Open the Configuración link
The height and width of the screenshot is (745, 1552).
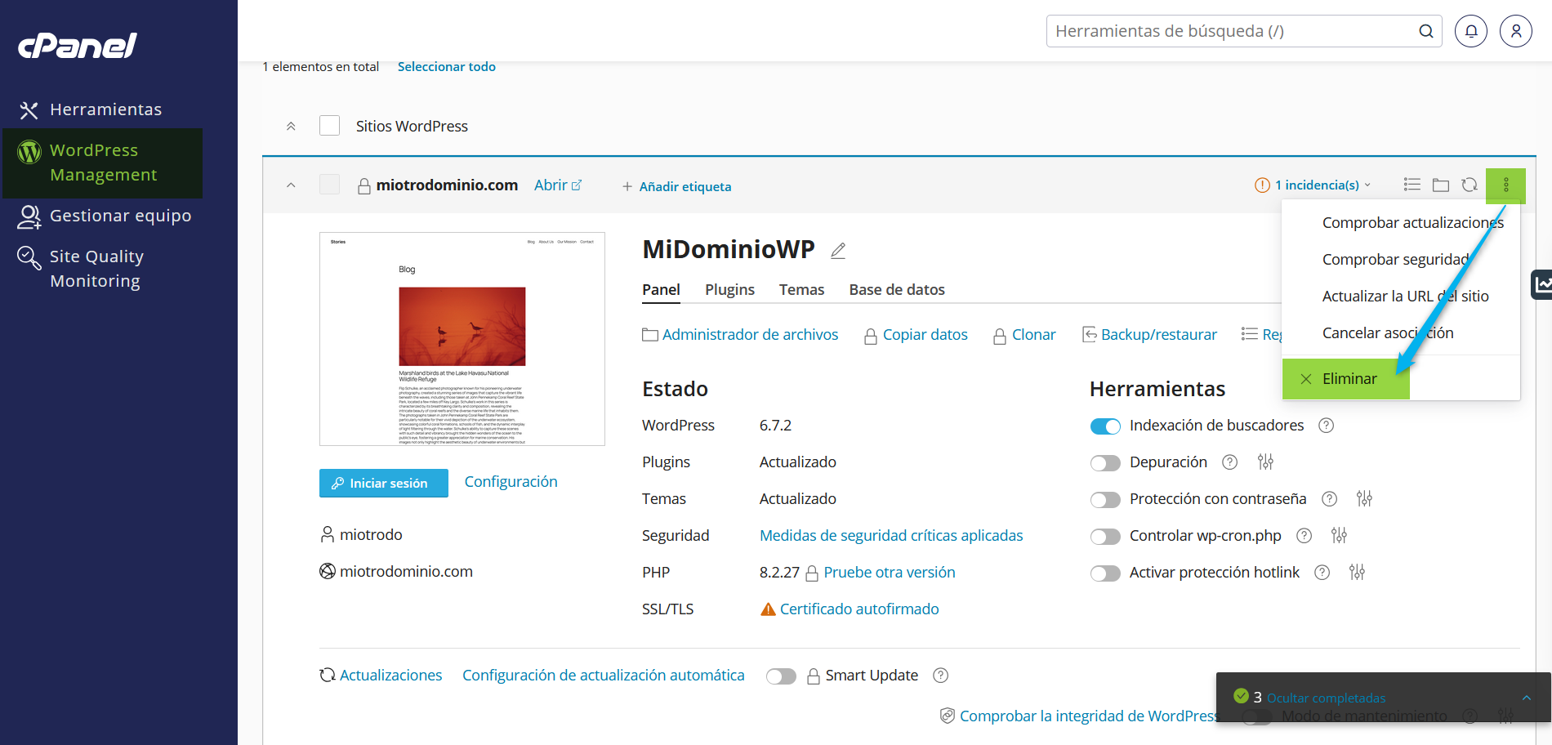[511, 482]
